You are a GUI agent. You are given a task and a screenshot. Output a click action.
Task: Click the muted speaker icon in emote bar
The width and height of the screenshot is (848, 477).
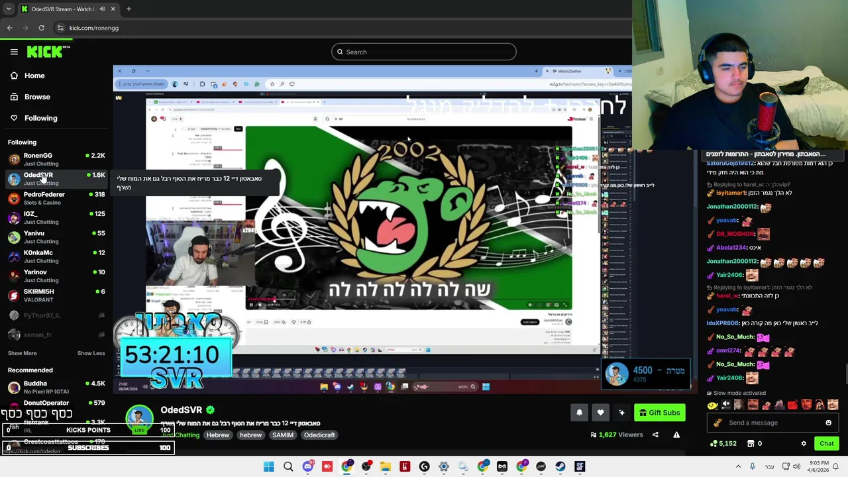tap(726, 405)
